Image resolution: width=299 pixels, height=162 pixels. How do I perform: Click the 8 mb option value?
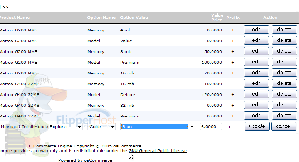click(126, 52)
